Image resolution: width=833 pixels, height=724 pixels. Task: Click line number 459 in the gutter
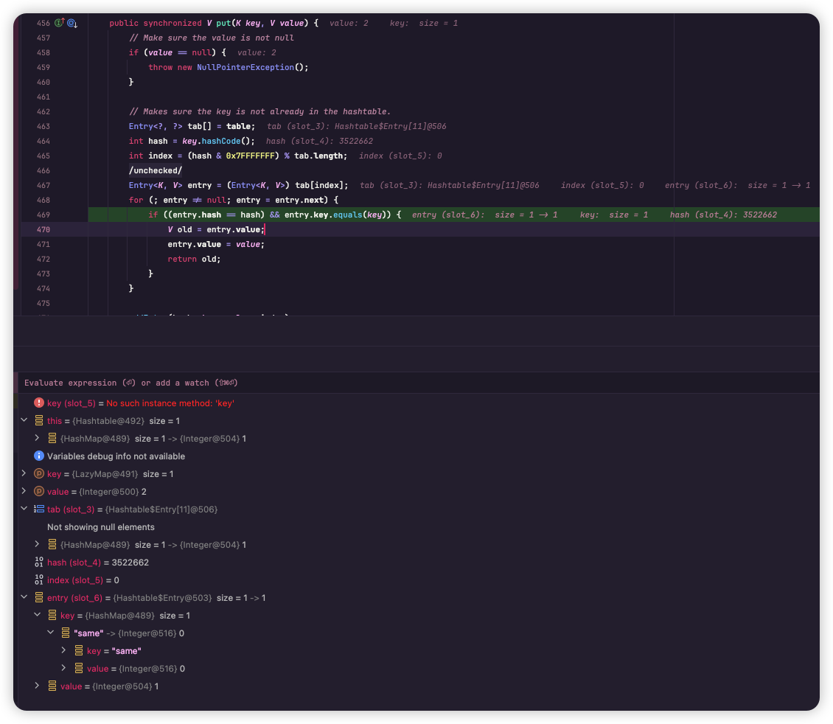click(43, 67)
